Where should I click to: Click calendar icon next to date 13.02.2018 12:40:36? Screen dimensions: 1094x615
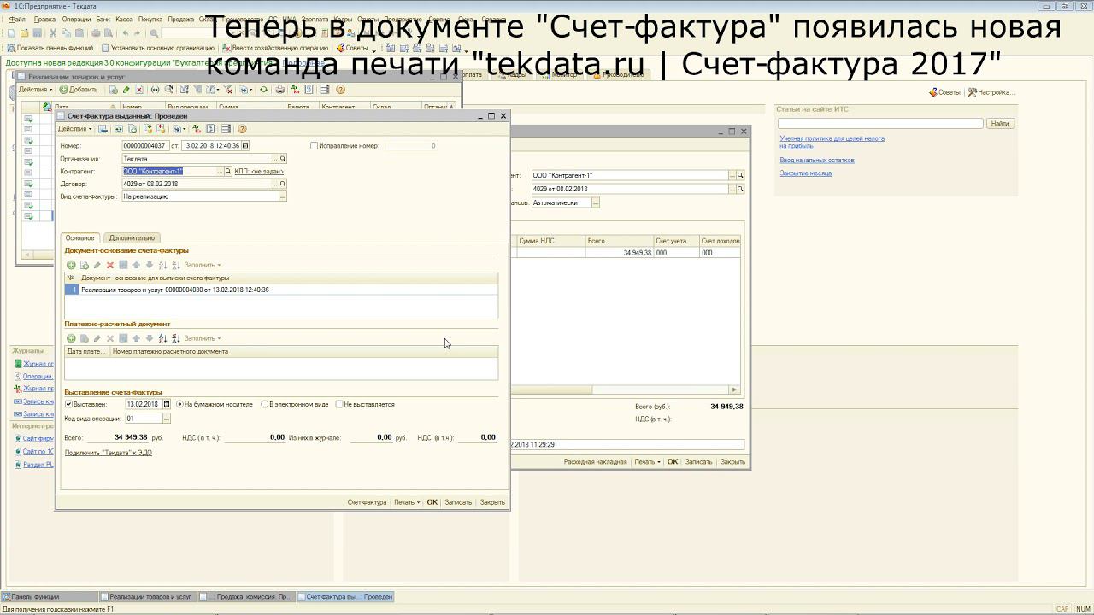tap(245, 146)
